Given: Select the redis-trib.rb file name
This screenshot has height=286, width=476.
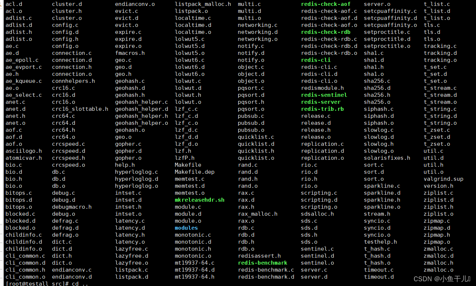Looking at the screenshot, I should click(322, 109).
